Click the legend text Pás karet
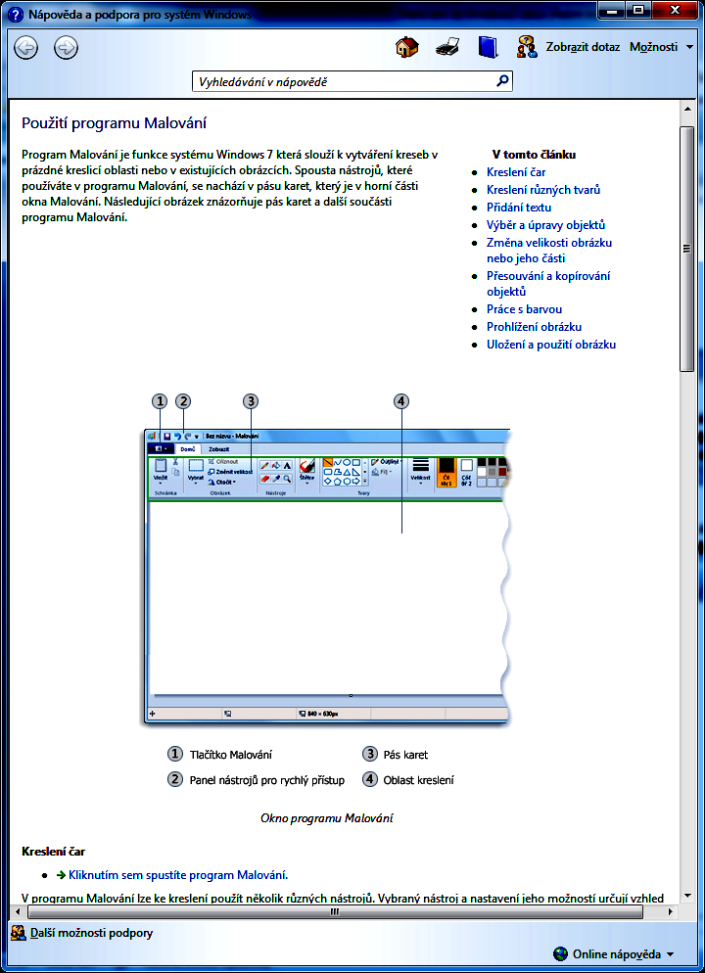 pos(406,755)
